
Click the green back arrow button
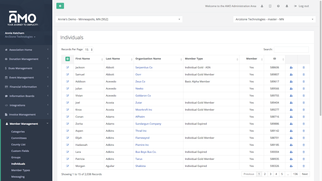(60, 6)
